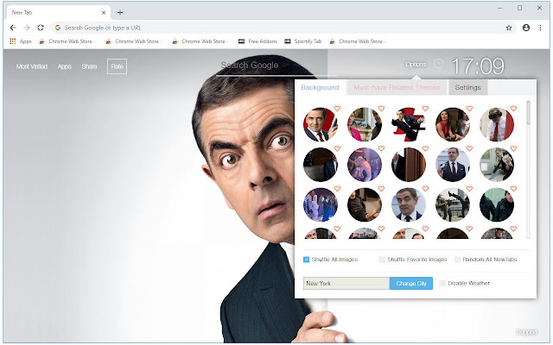Viewport: 553px width, 345px height.
Task: Choose the woman in red dress thumbnail
Action: pyautogui.click(x=453, y=124)
